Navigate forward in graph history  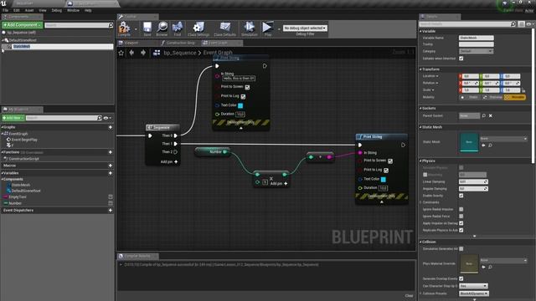coord(143,53)
